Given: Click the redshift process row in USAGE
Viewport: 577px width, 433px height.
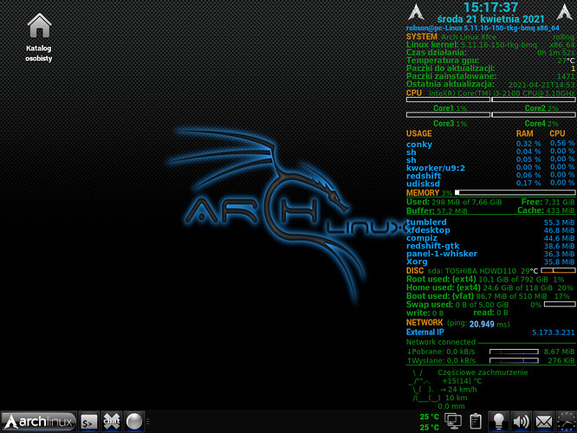Looking at the screenshot, I should coord(490,176).
